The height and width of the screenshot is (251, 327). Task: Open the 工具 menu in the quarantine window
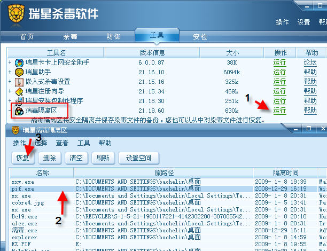coord(84,143)
